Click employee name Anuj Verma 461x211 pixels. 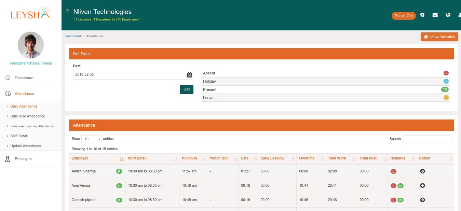pos(81,186)
